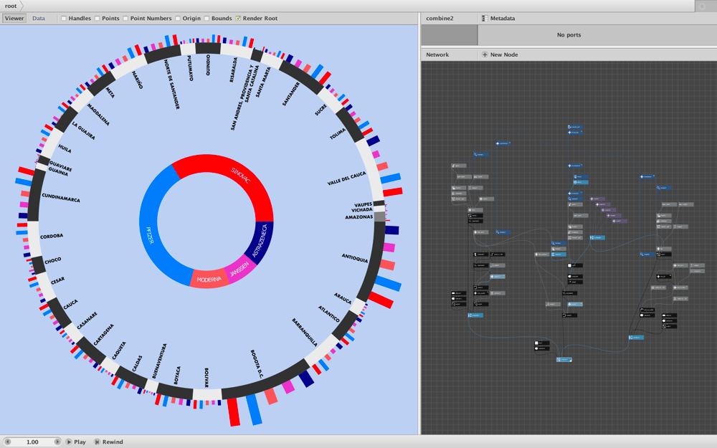This screenshot has width=717, height=448.
Task: Enable the Origin checkbox
Action: tap(177, 19)
